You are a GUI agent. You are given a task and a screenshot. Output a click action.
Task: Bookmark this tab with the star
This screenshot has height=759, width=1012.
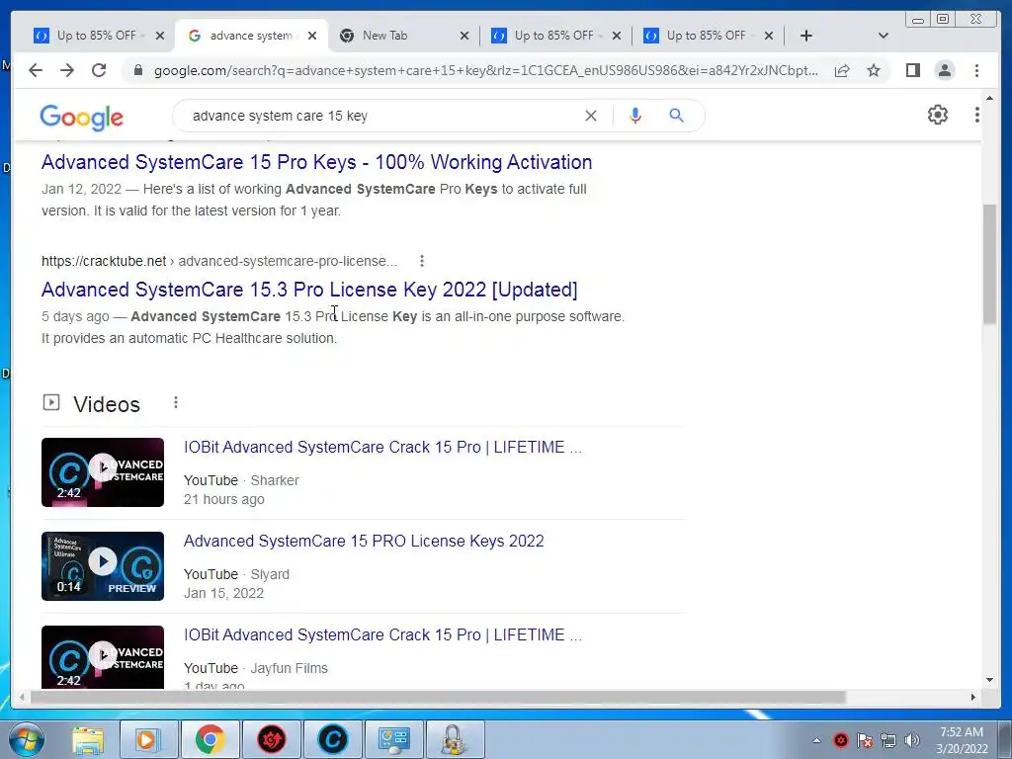pyautogui.click(x=874, y=70)
